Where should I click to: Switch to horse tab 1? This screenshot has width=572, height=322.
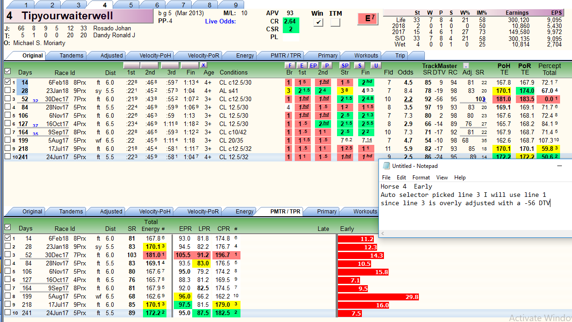coord(26,5)
